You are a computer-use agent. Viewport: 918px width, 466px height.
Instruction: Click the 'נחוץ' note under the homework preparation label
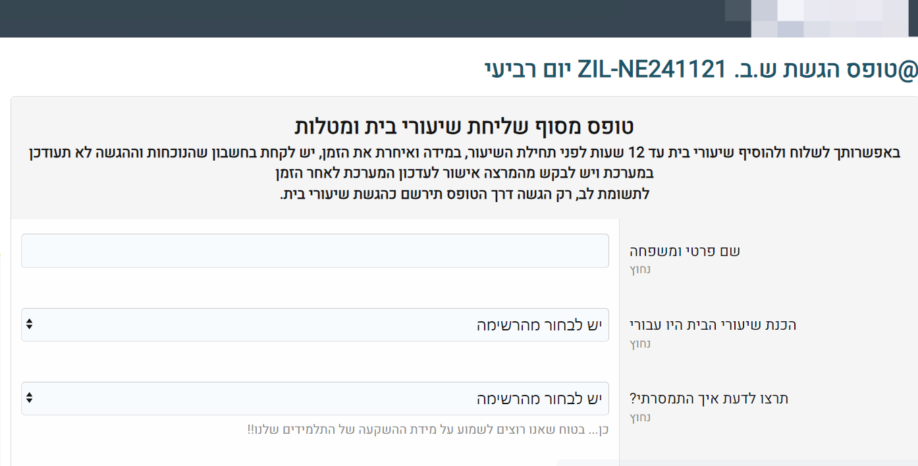click(640, 344)
